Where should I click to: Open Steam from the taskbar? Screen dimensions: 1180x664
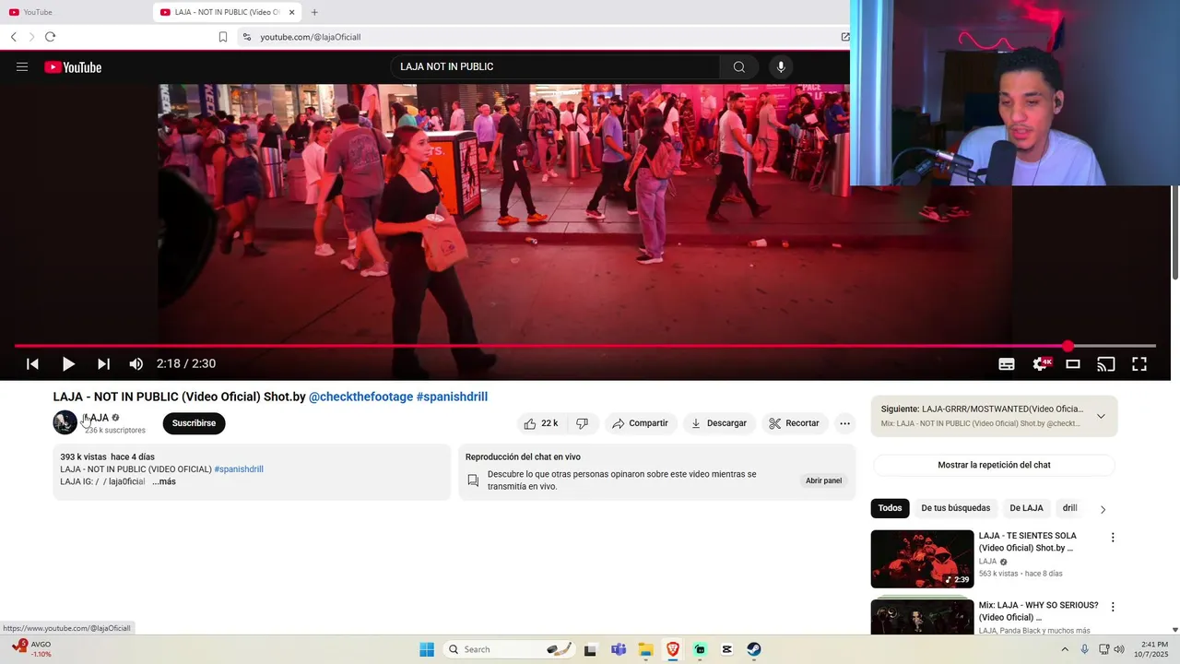pos(754,649)
